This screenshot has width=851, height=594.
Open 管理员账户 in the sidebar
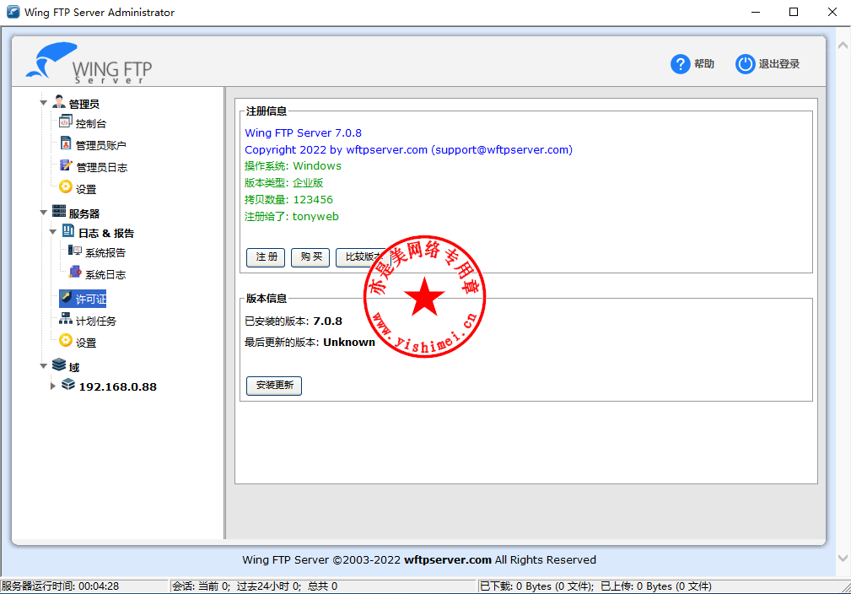[x=101, y=145]
